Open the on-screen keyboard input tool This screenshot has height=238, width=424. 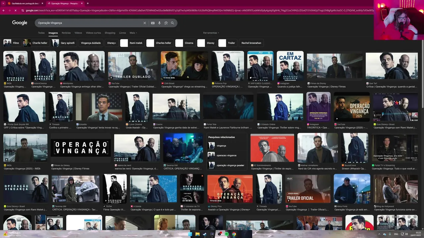pyautogui.click(x=153, y=23)
